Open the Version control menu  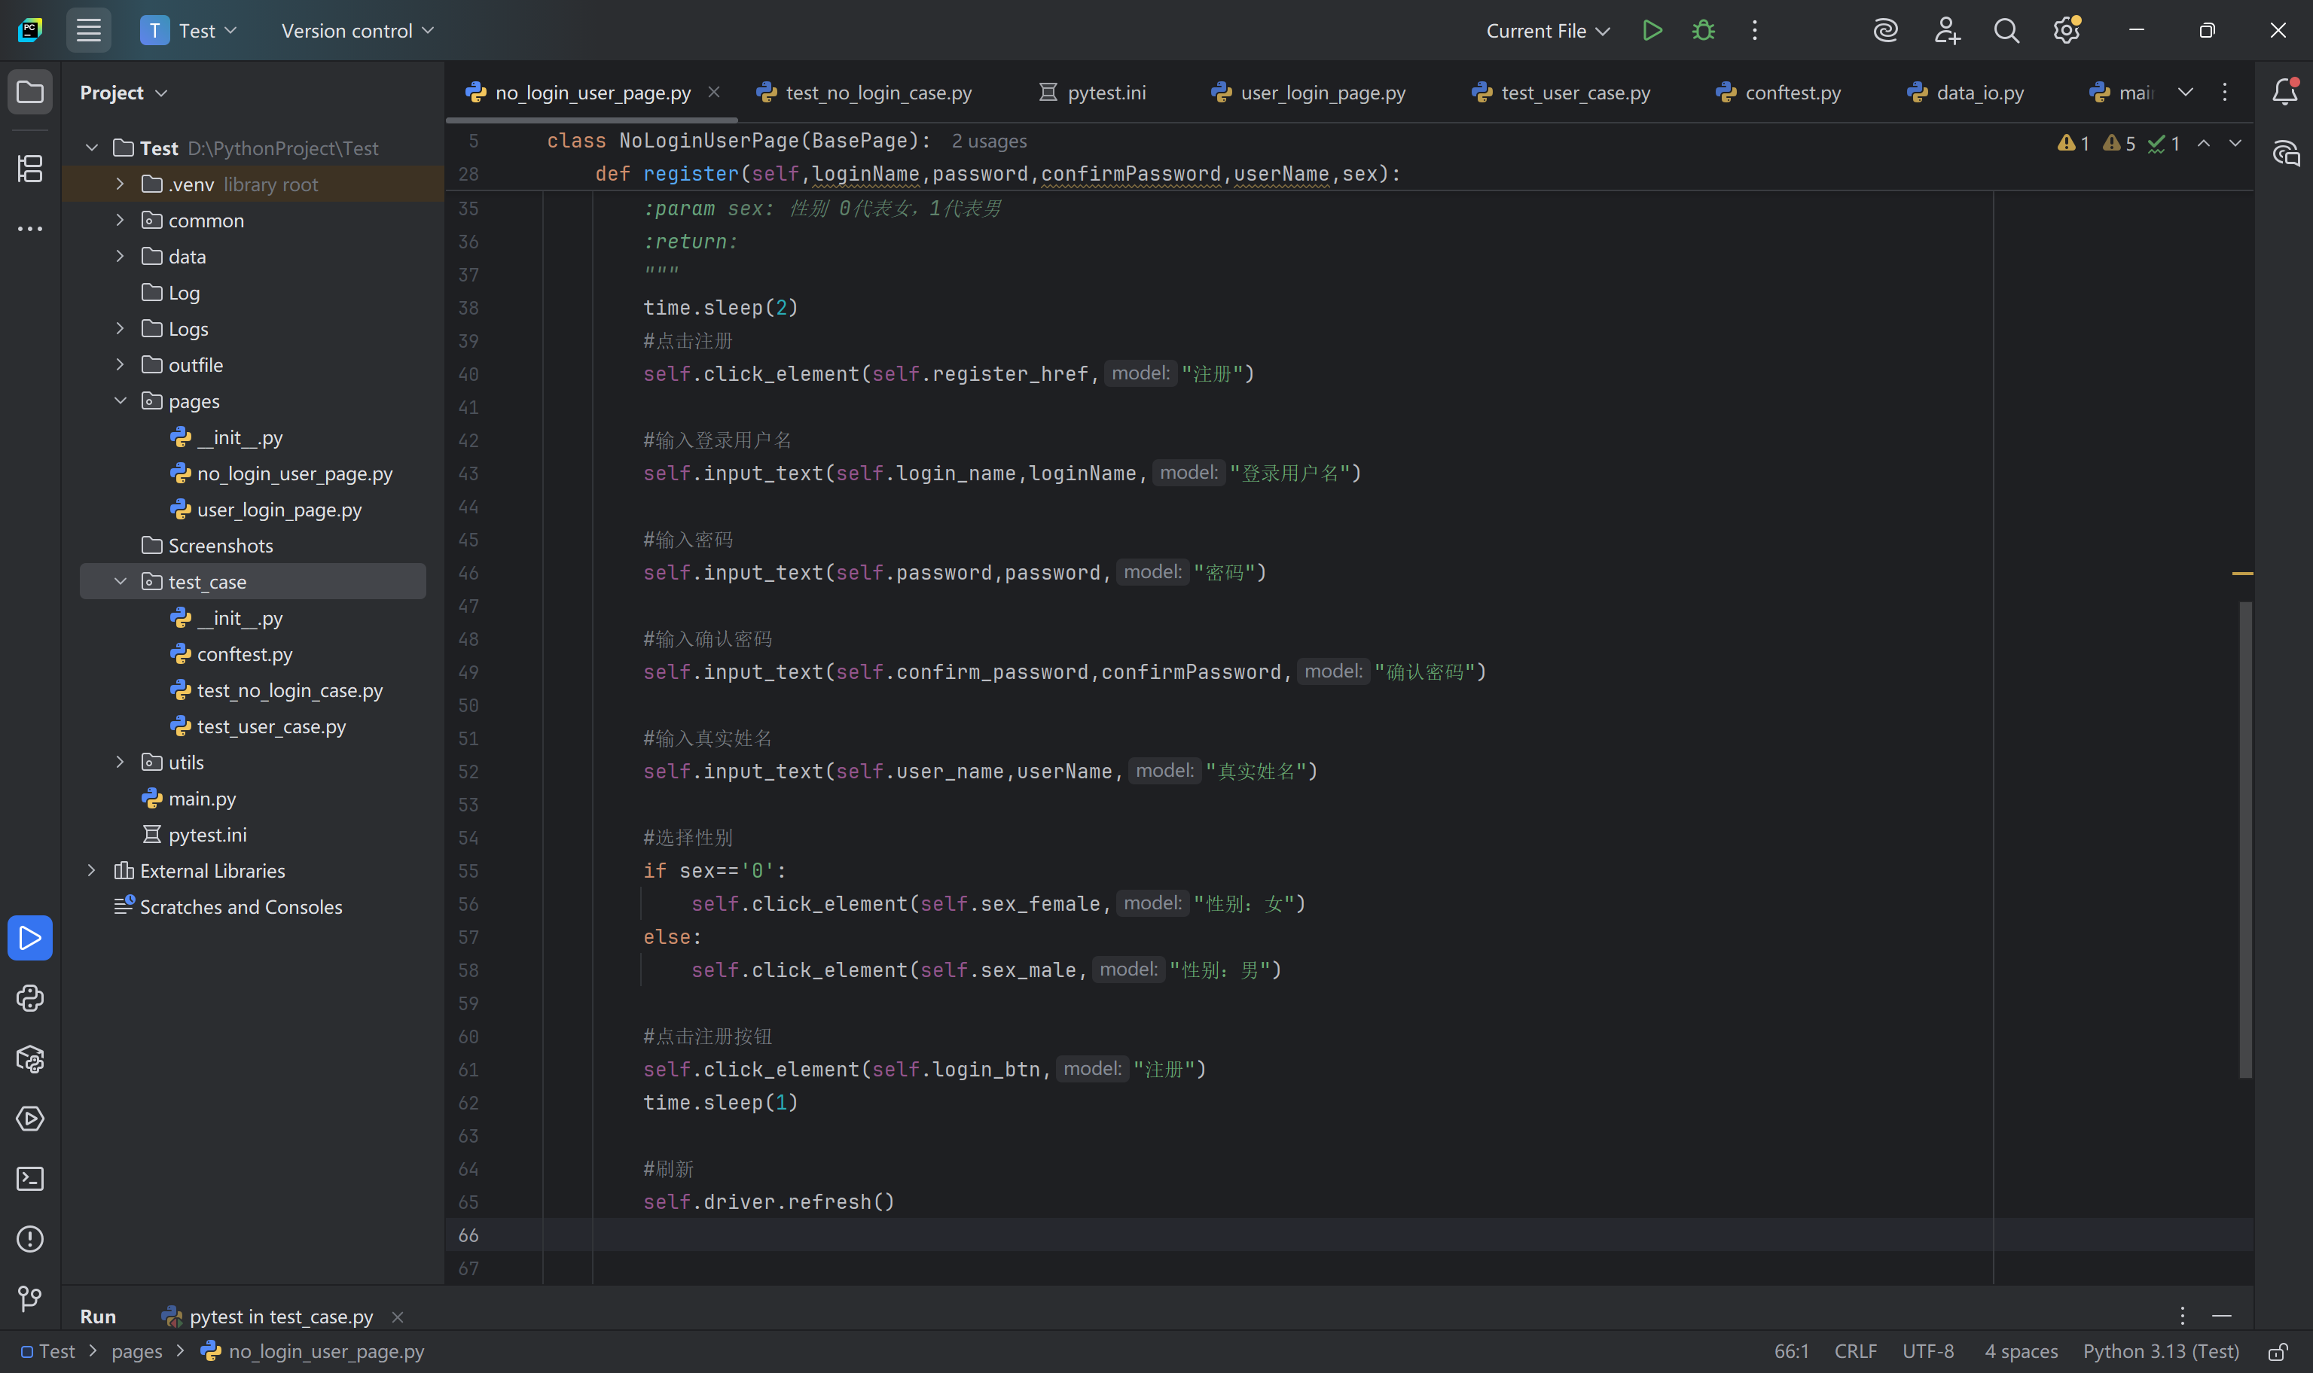357,31
